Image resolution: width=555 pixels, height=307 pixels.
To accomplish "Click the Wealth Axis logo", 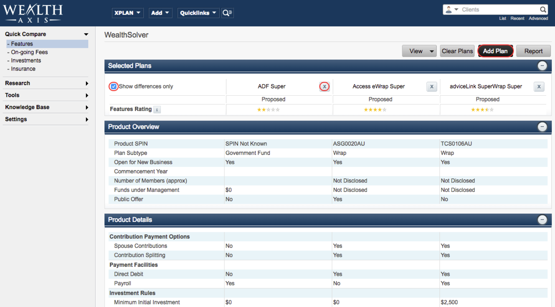I will tap(33, 13).
